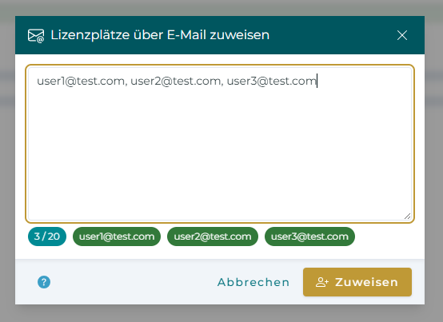Image resolution: width=443 pixels, height=322 pixels.
Task: Place cursor in user2@test.com typed text
Action: click(175, 81)
